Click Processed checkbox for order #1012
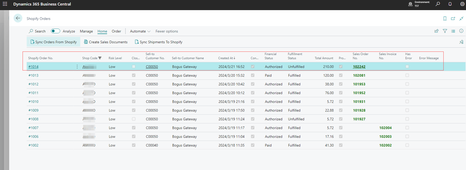466x170 pixels. tap(341, 84)
